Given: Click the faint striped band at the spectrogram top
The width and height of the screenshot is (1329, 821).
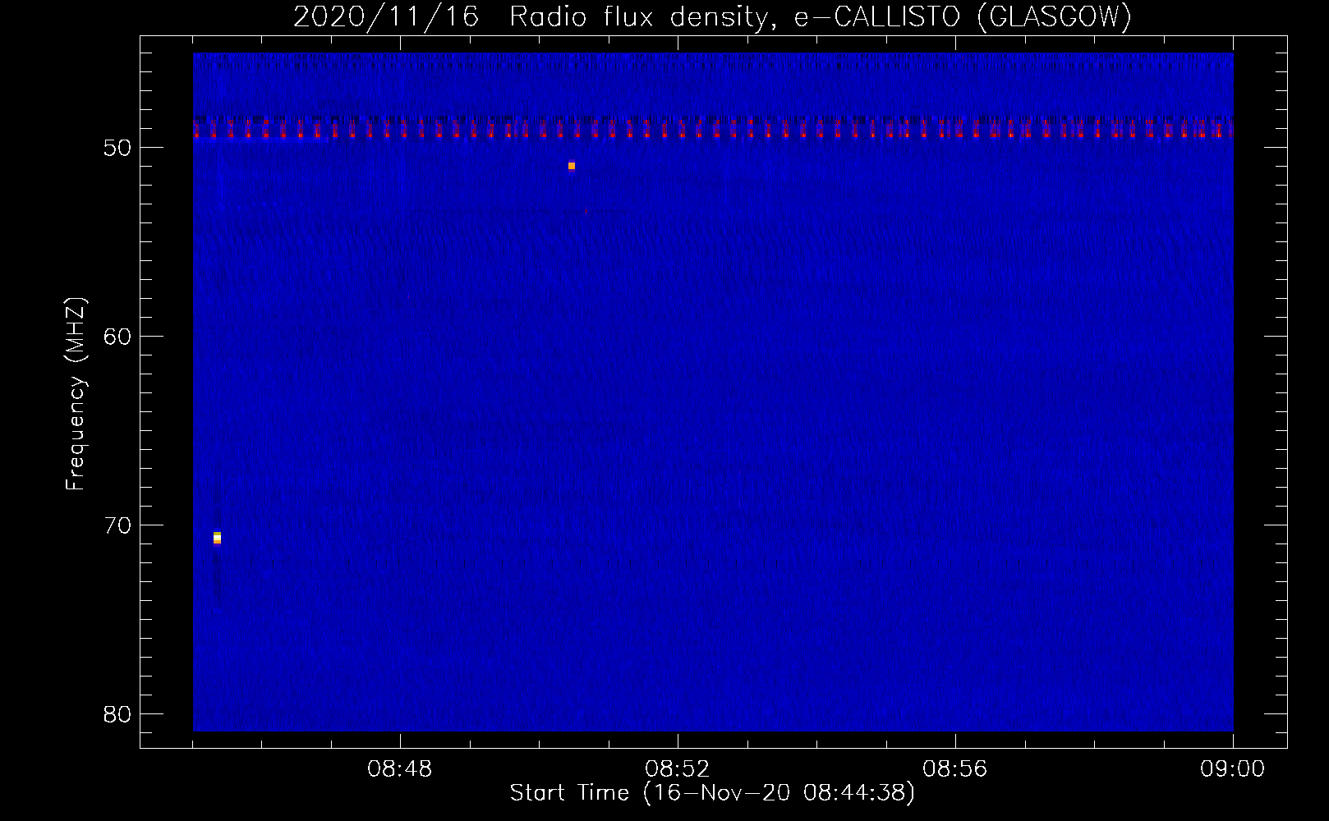Looking at the screenshot, I should pos(713,60).
